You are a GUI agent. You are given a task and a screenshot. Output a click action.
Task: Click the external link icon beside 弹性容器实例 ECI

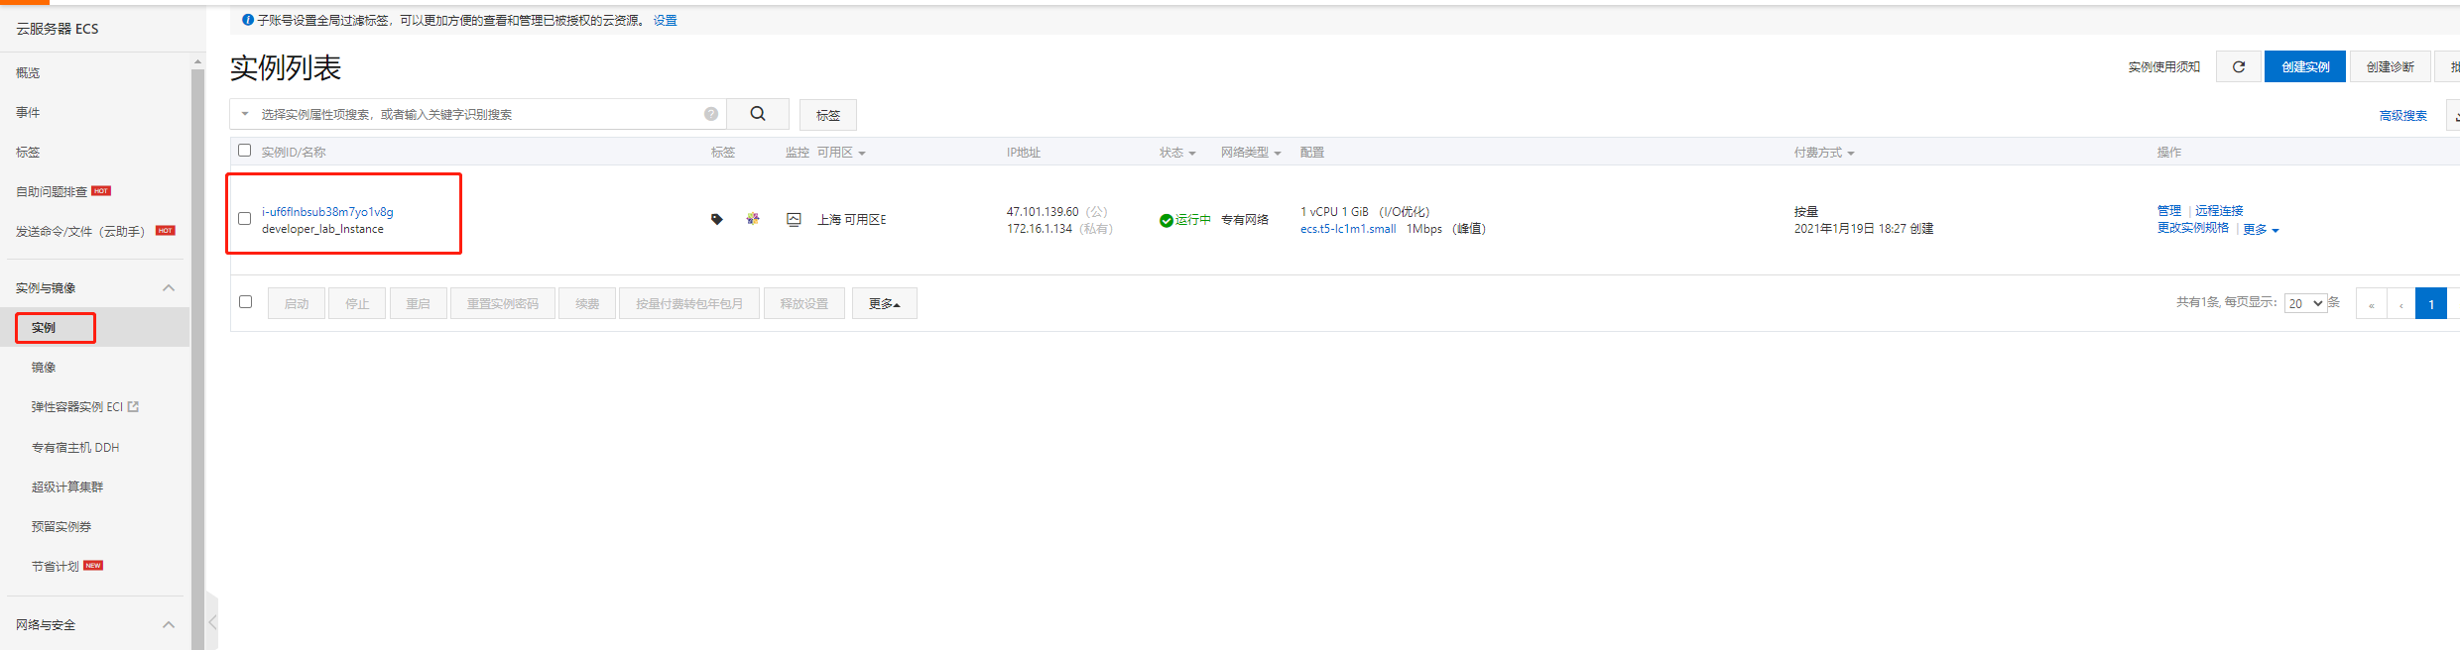pos(134,407)
